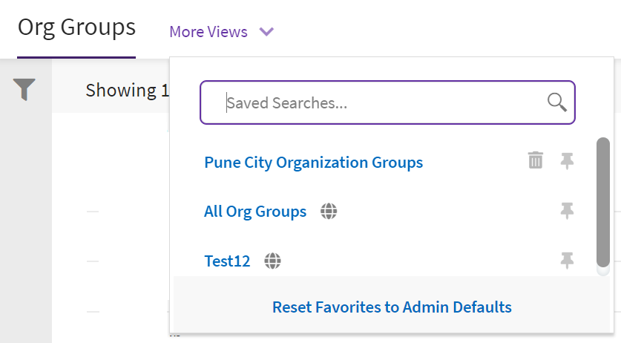
Task: Open the All Org Groups view
Action: 255,212
